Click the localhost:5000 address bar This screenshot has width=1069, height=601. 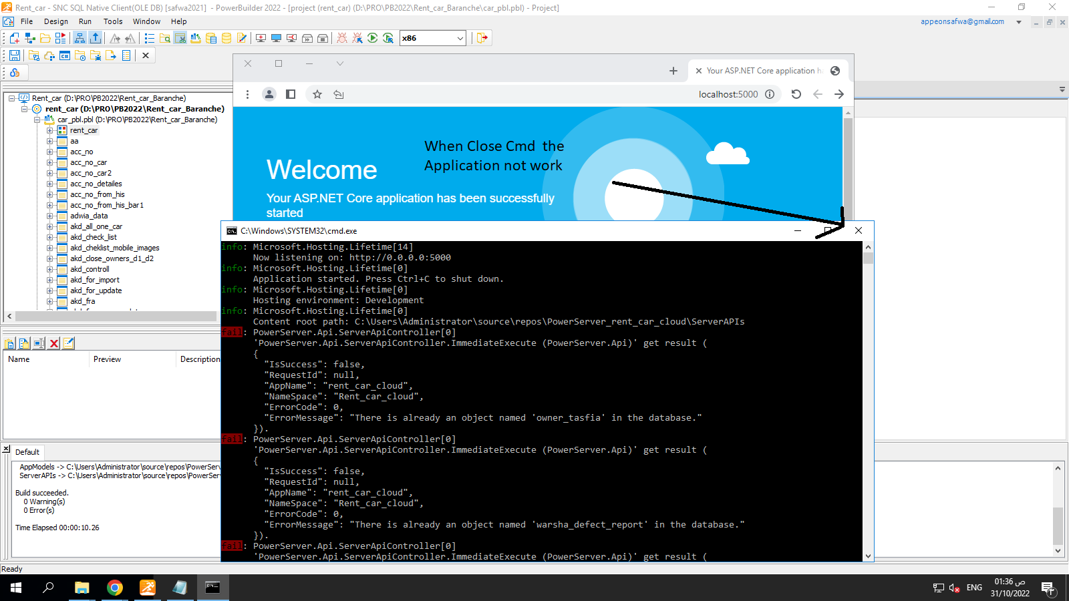tap(728, 94)
